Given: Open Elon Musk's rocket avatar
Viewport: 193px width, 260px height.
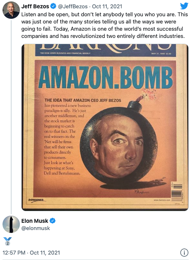Looking at the screenshot, I should pos(11,224).
